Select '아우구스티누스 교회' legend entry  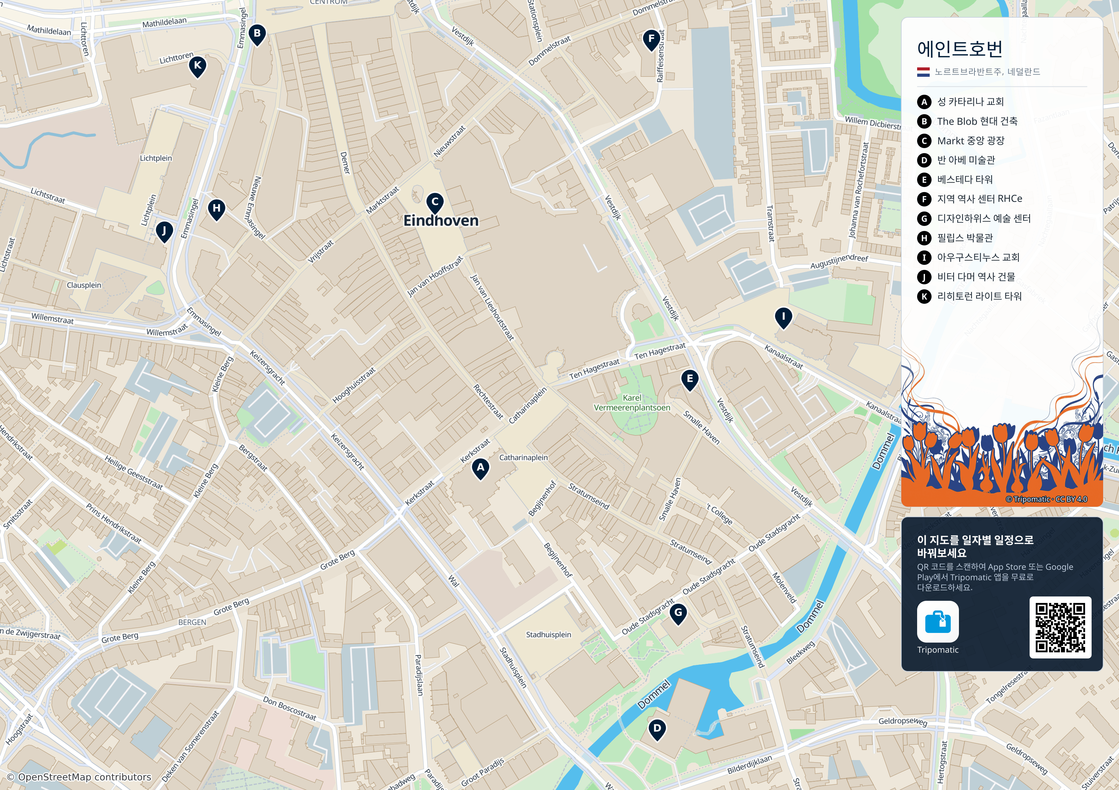[x=978, y=257]
